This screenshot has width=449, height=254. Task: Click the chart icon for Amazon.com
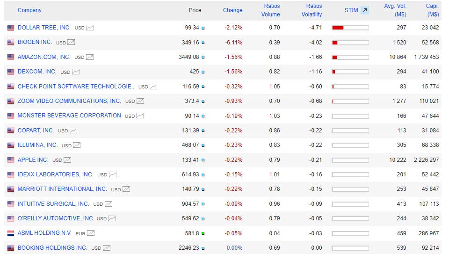(x=90, y=57)
